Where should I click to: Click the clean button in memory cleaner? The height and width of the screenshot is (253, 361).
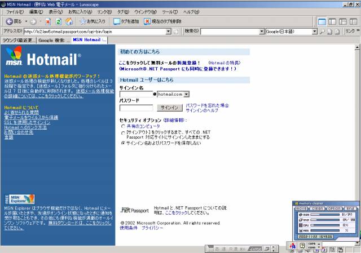click(318, 208)
